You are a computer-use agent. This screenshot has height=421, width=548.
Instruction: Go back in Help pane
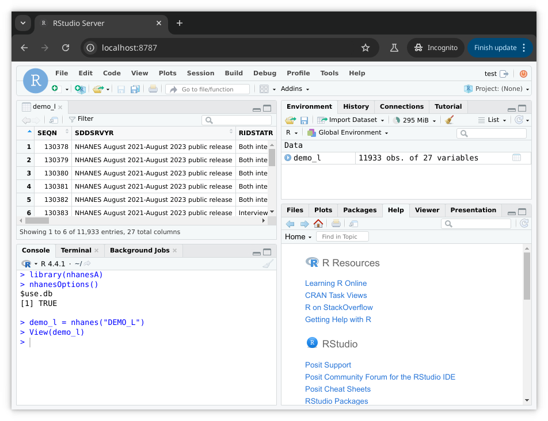click(x=290, y=224)
